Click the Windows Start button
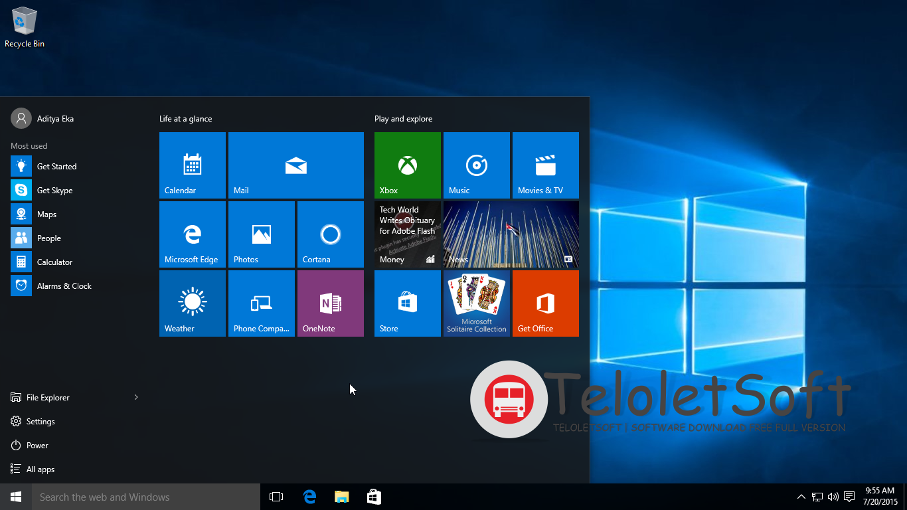 point(16,497)
